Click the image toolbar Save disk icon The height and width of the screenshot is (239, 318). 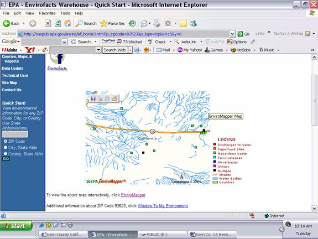coord(93,98)
